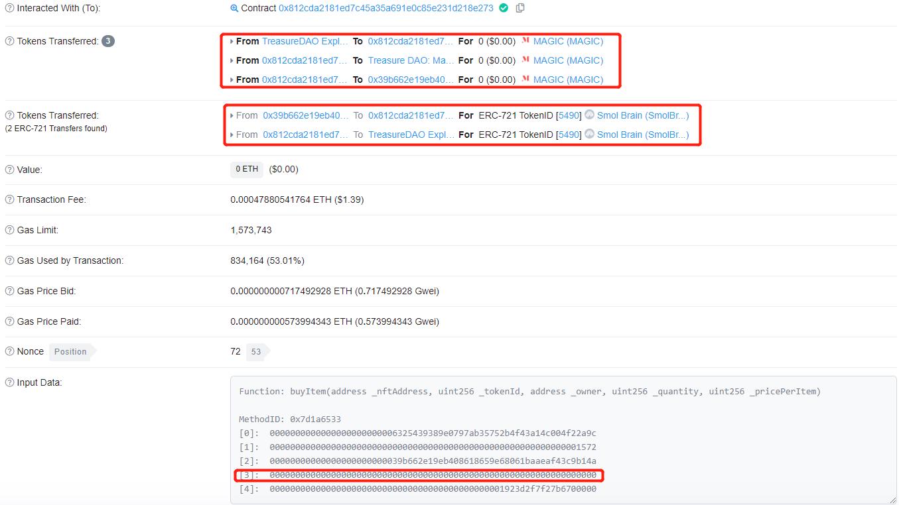Viewport: 899px width, 505px height.
Task: Click MAGIC token logo in row to 0x39b662e19eb40...
Action: pos(525,80)
